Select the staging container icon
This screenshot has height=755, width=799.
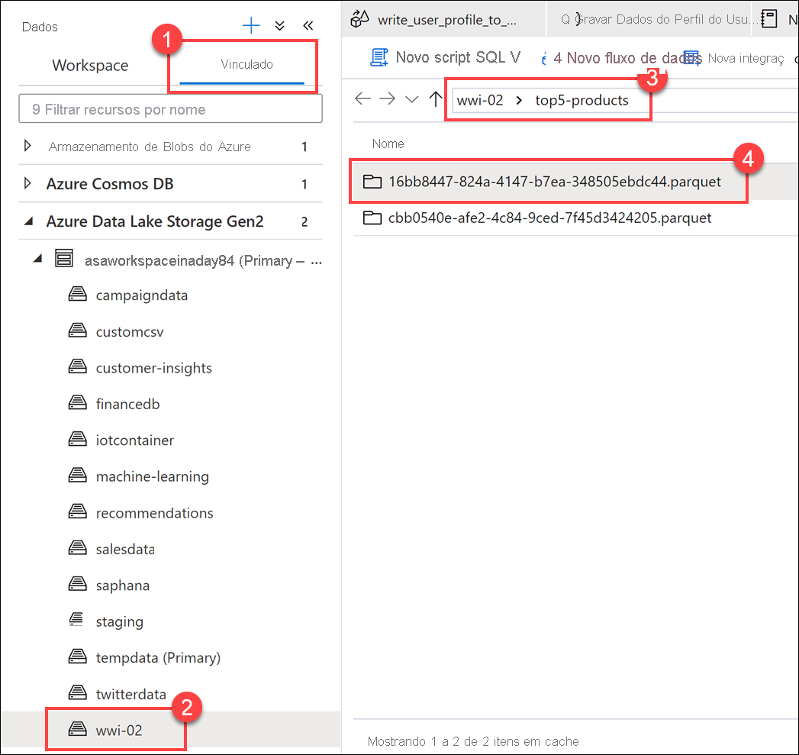(x=76, y=619)
